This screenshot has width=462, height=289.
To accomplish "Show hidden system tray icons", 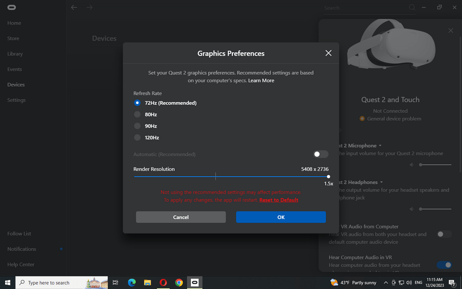I will point(385,283).
